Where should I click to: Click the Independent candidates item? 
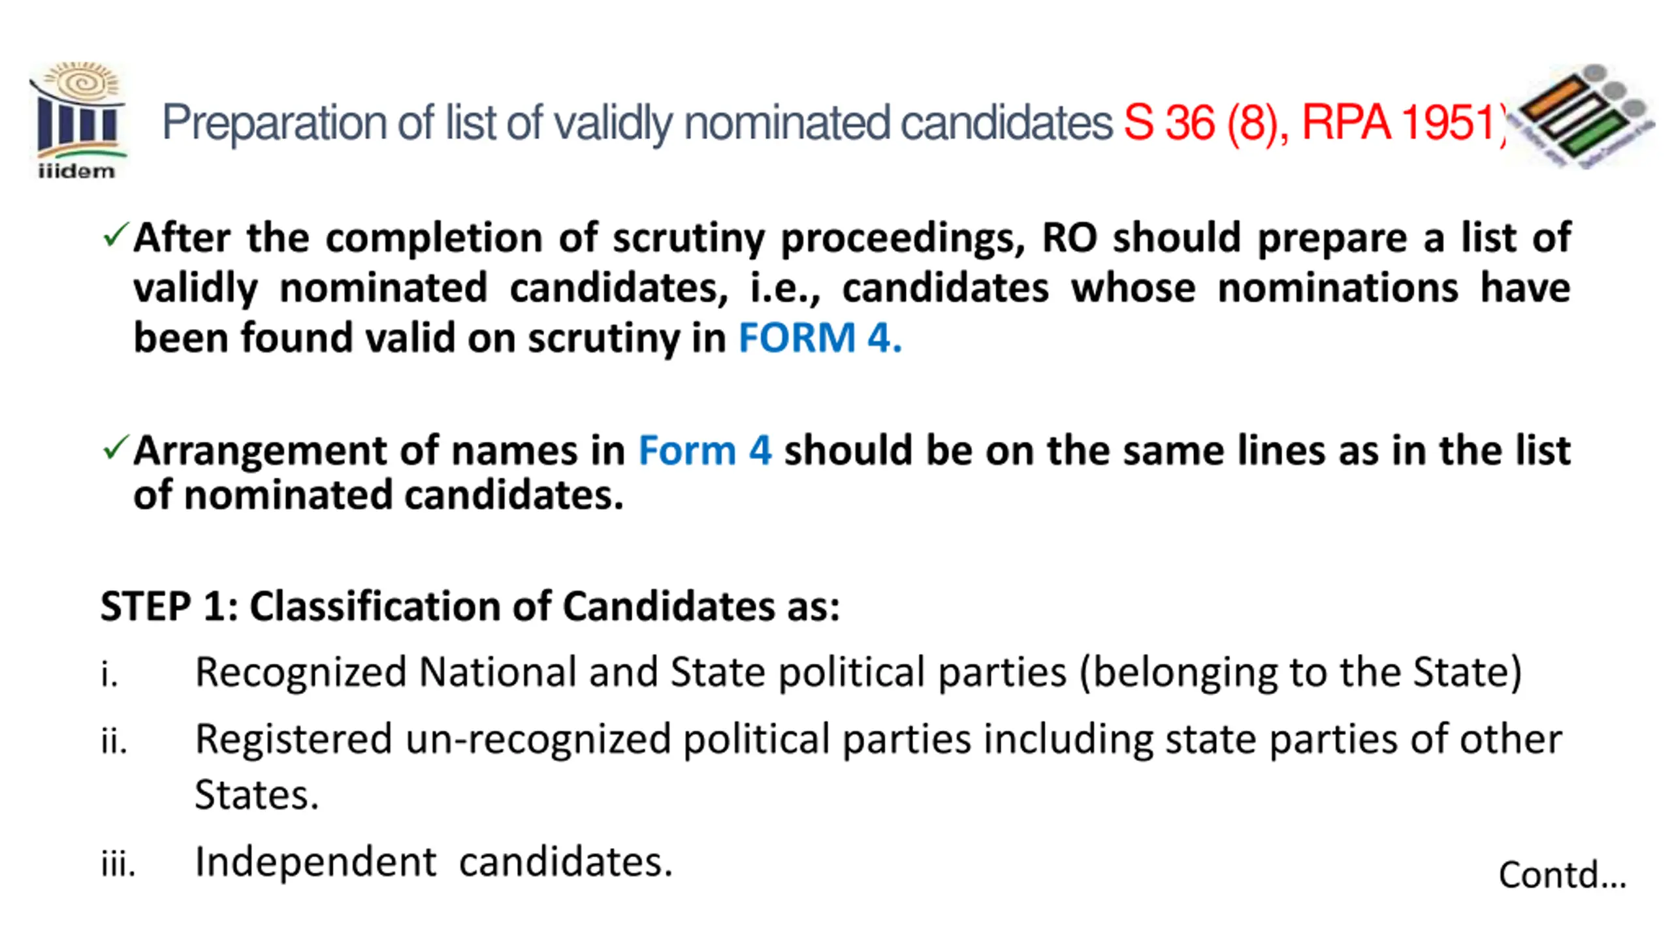(434, 862)
